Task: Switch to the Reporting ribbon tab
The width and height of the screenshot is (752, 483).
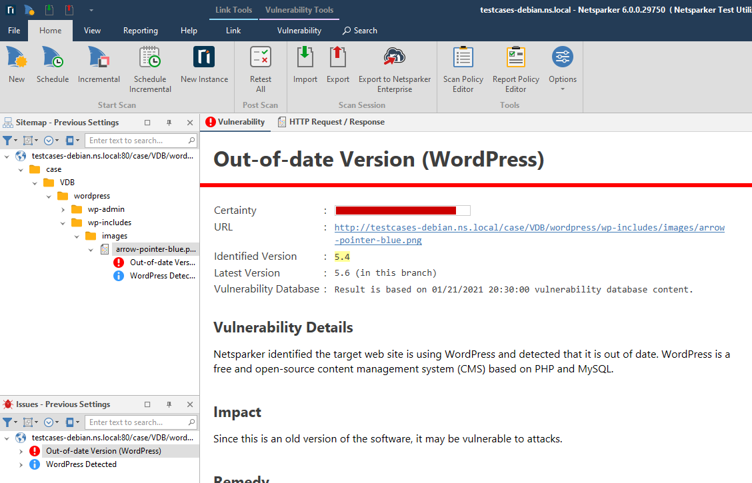Action: [x=141, y=30]
